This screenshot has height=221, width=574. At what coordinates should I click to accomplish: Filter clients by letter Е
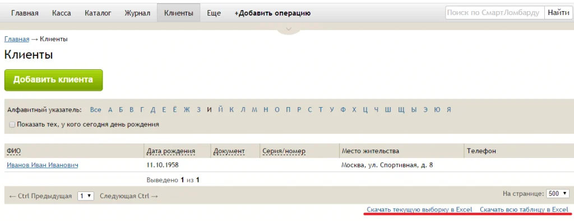pyautogui.click(x=164, y=110)
